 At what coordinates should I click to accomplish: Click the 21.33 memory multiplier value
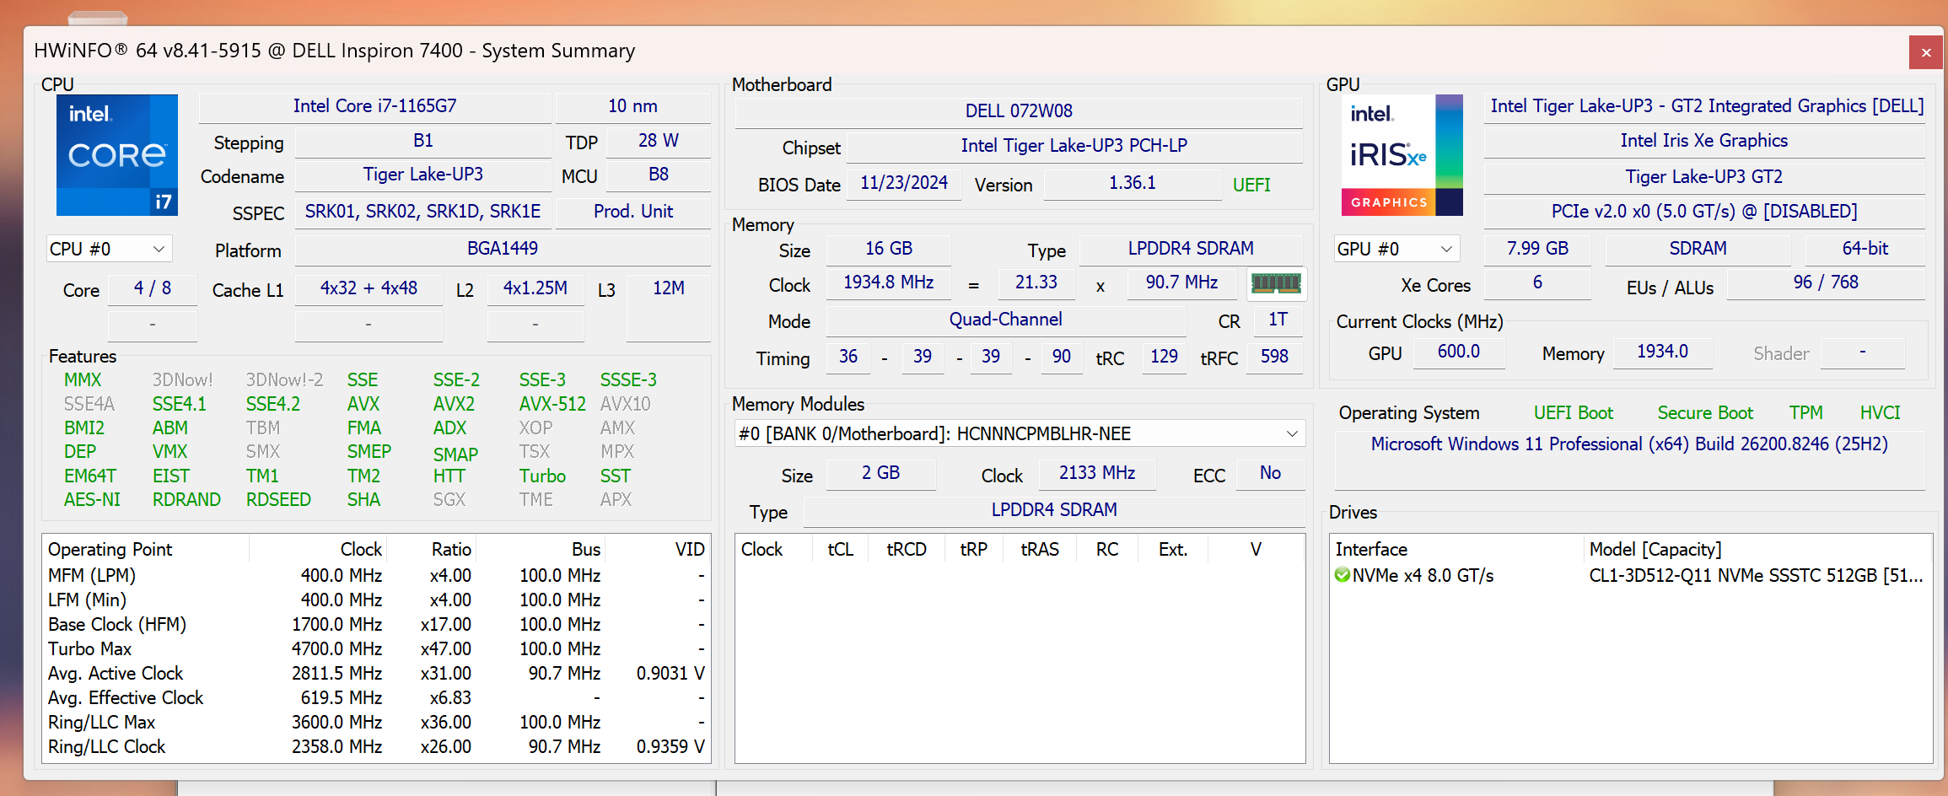pyautogui.click(x=1036, y=282)
